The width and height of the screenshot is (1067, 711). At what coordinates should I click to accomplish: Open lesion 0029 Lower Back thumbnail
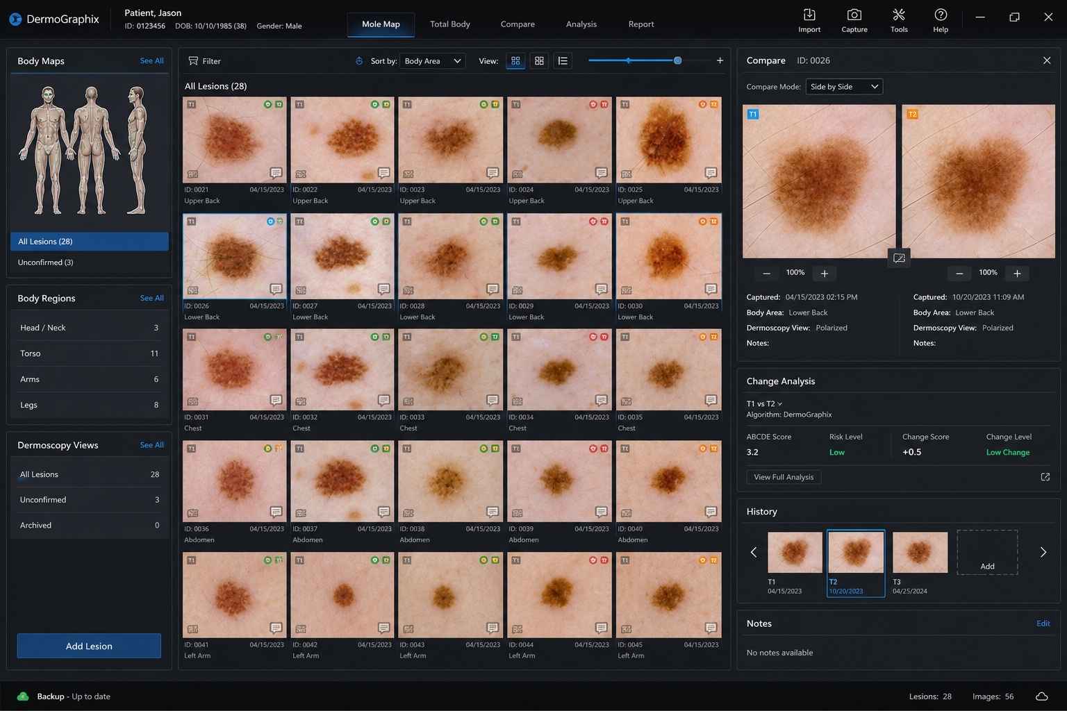click(x=559, y=257)
